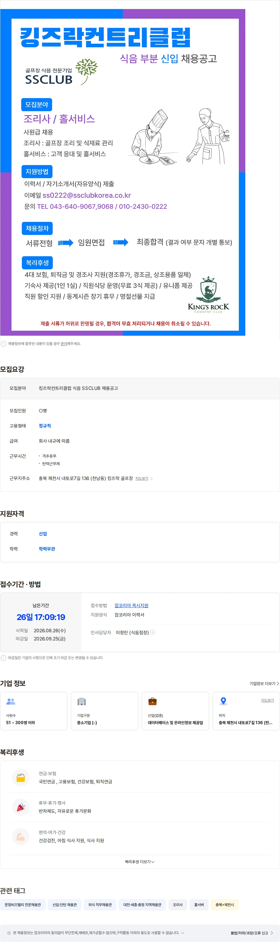The width and height of the screenshot is (280, 942).
Task: Click the 모집분야 badge on poster
Action: point(36,105)
